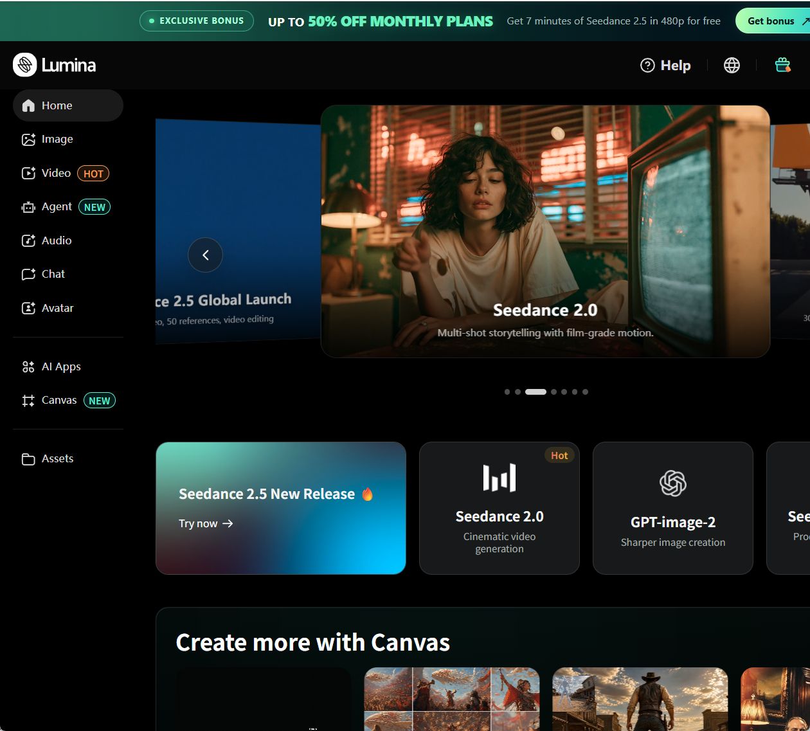Click the Agent robot icon

[x=28, y=207]
